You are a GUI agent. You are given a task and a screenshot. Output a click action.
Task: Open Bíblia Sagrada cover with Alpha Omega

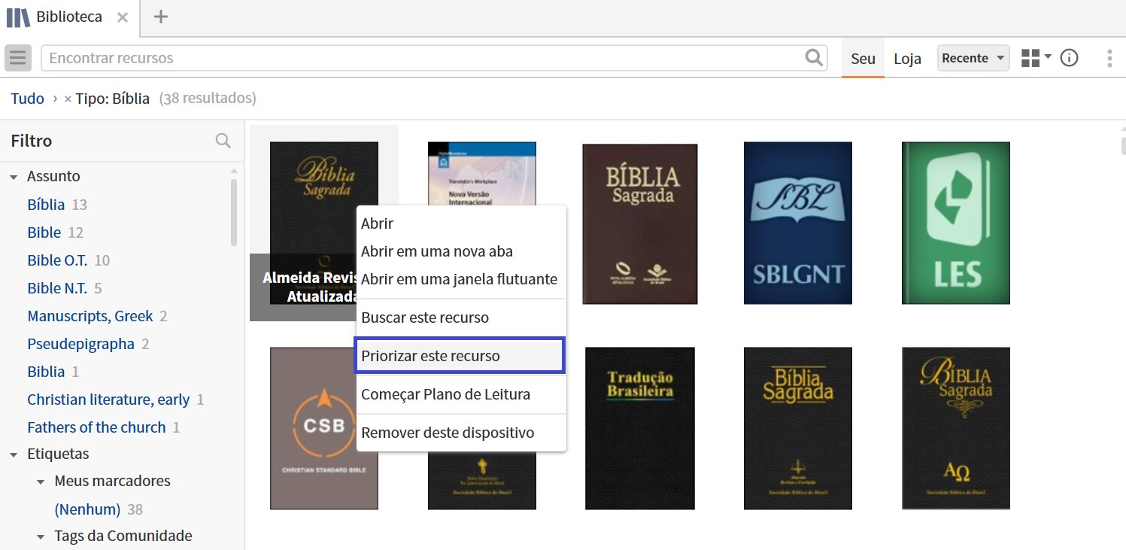[955, 428]
